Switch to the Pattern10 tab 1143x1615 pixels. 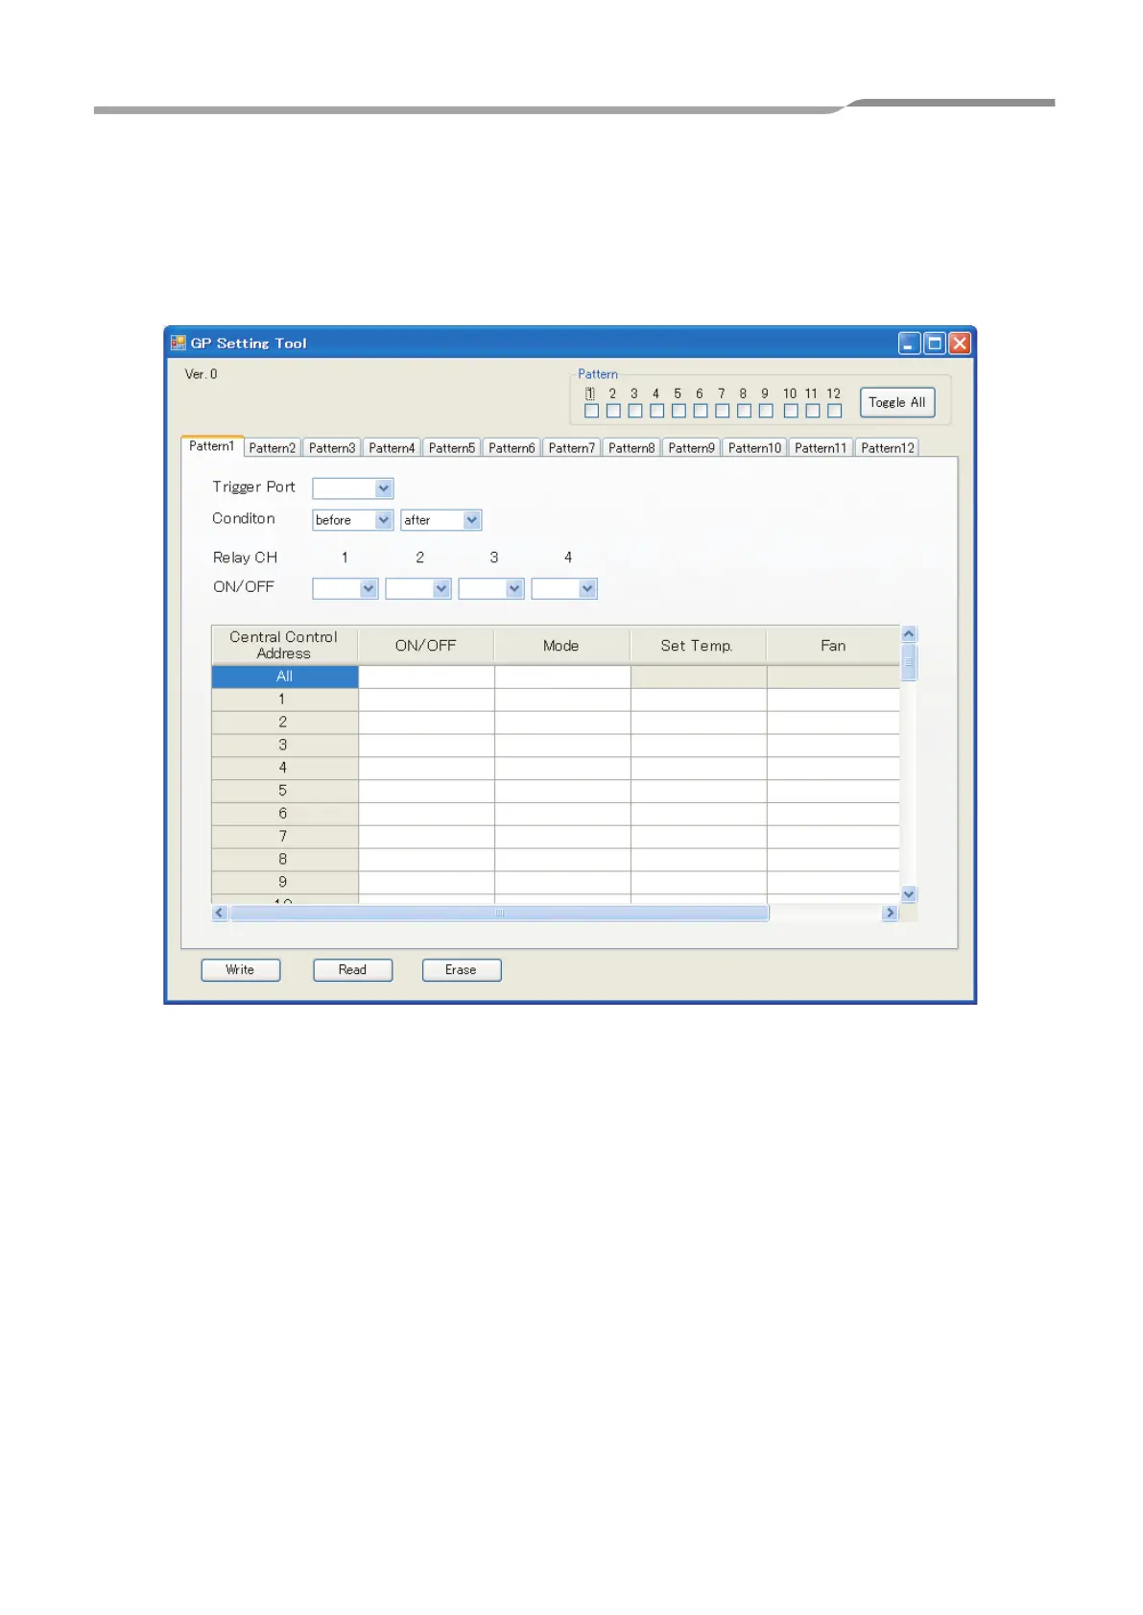pos(754,448)
